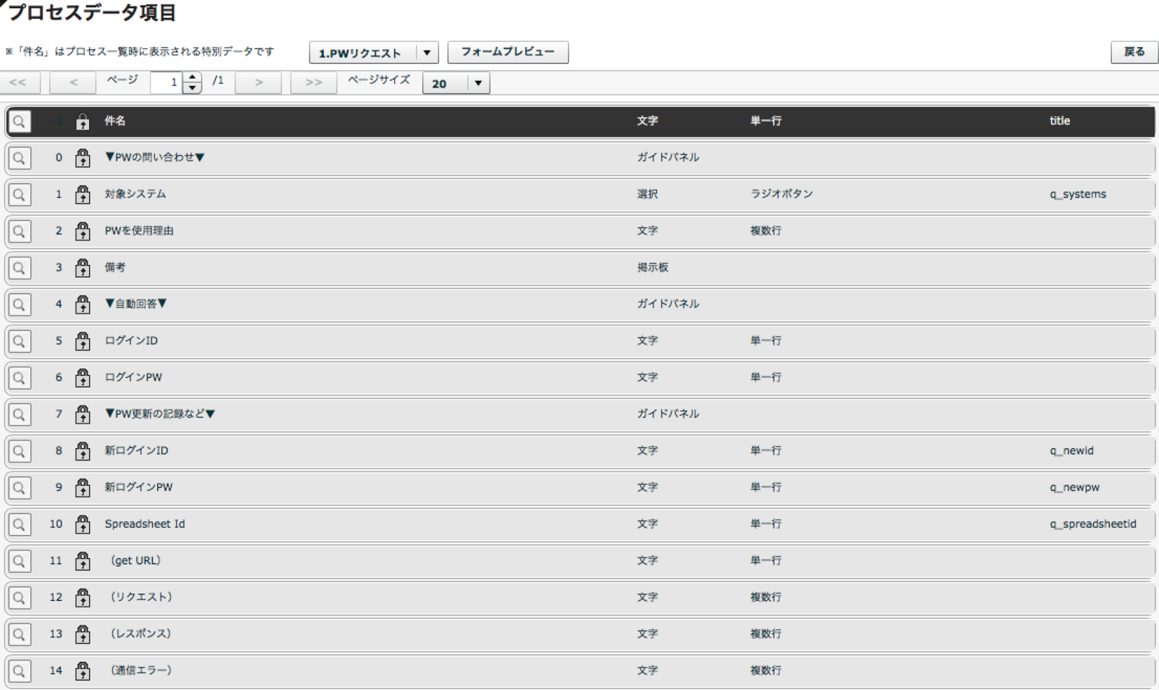The width and height of the screenshot is (1159, 690).
Task: Open the （通信エラー） item with its magnifier icon
Action: tap(20, 670)
